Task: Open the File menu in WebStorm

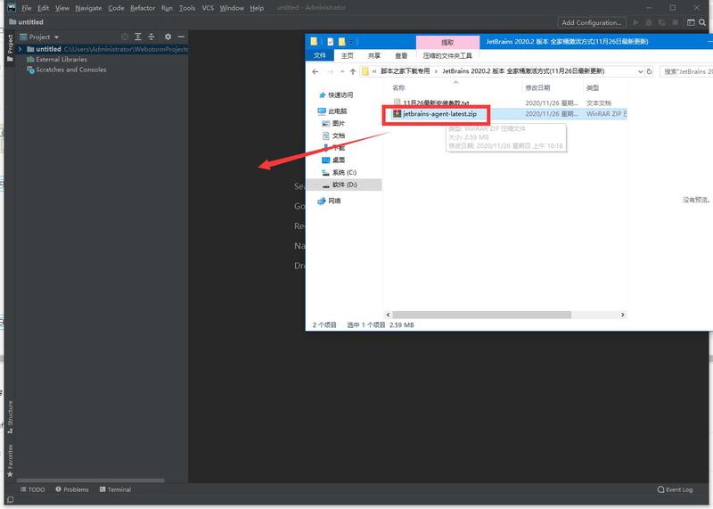Action: coord(27,8)
